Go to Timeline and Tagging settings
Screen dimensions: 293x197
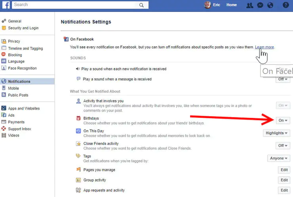point(26,48)
